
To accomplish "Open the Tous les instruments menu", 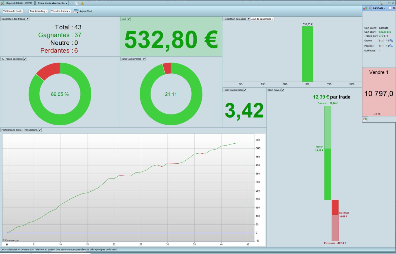I will [x=52, y=3].
